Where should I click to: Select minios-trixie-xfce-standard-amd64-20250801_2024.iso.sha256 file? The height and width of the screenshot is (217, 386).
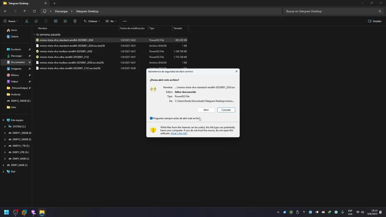(x=72, y=46)
